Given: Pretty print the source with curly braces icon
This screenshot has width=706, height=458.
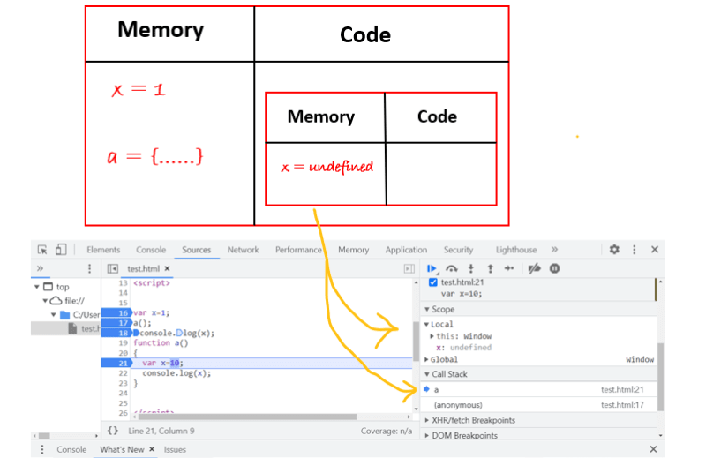Looking at the screenshot, I should (x=113, y=431).
